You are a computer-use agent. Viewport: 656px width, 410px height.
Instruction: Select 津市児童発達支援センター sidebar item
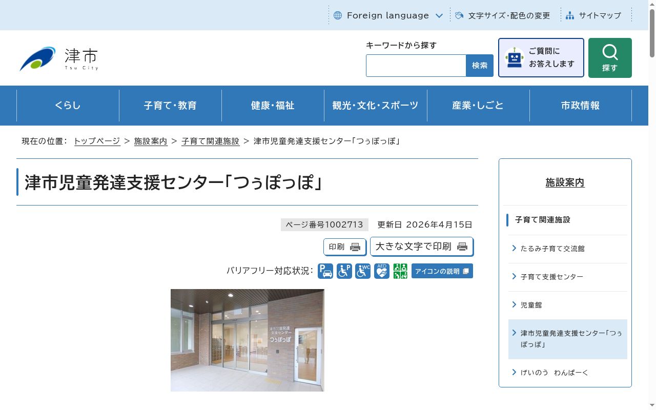(x=568, y=339)
